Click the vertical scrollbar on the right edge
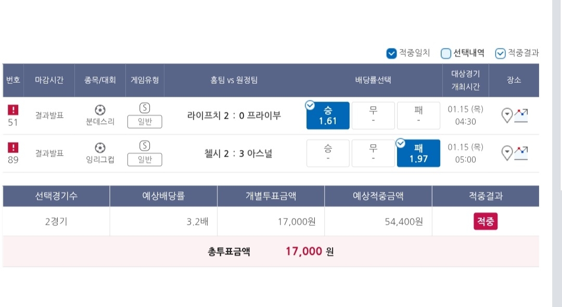This screenshot has width=562, height=307. (557, 156)
